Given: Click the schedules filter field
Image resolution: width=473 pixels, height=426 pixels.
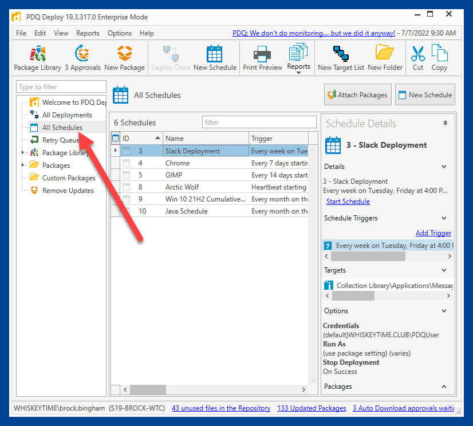Looking at the screenshot, I should click(259, 122).
